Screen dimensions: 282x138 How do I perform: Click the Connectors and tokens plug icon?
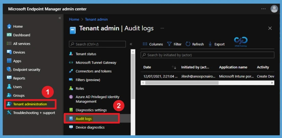(71, 71)
